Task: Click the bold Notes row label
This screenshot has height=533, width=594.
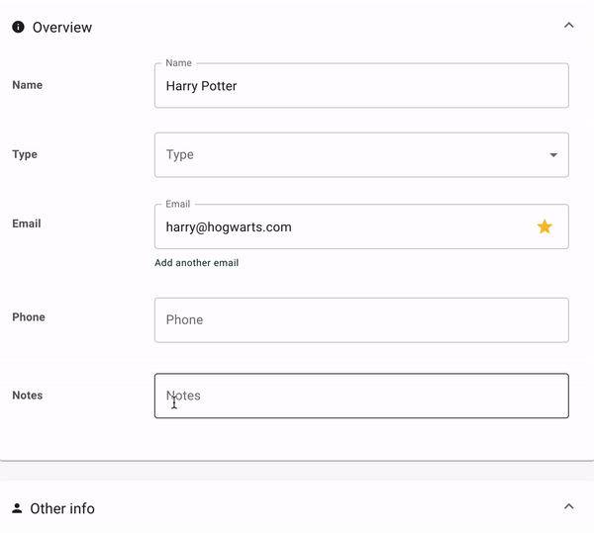Action: tap(27, 396)
